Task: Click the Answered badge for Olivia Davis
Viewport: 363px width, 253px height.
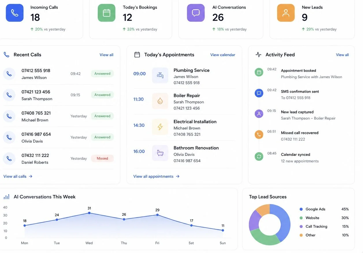Action: (102, 137)
